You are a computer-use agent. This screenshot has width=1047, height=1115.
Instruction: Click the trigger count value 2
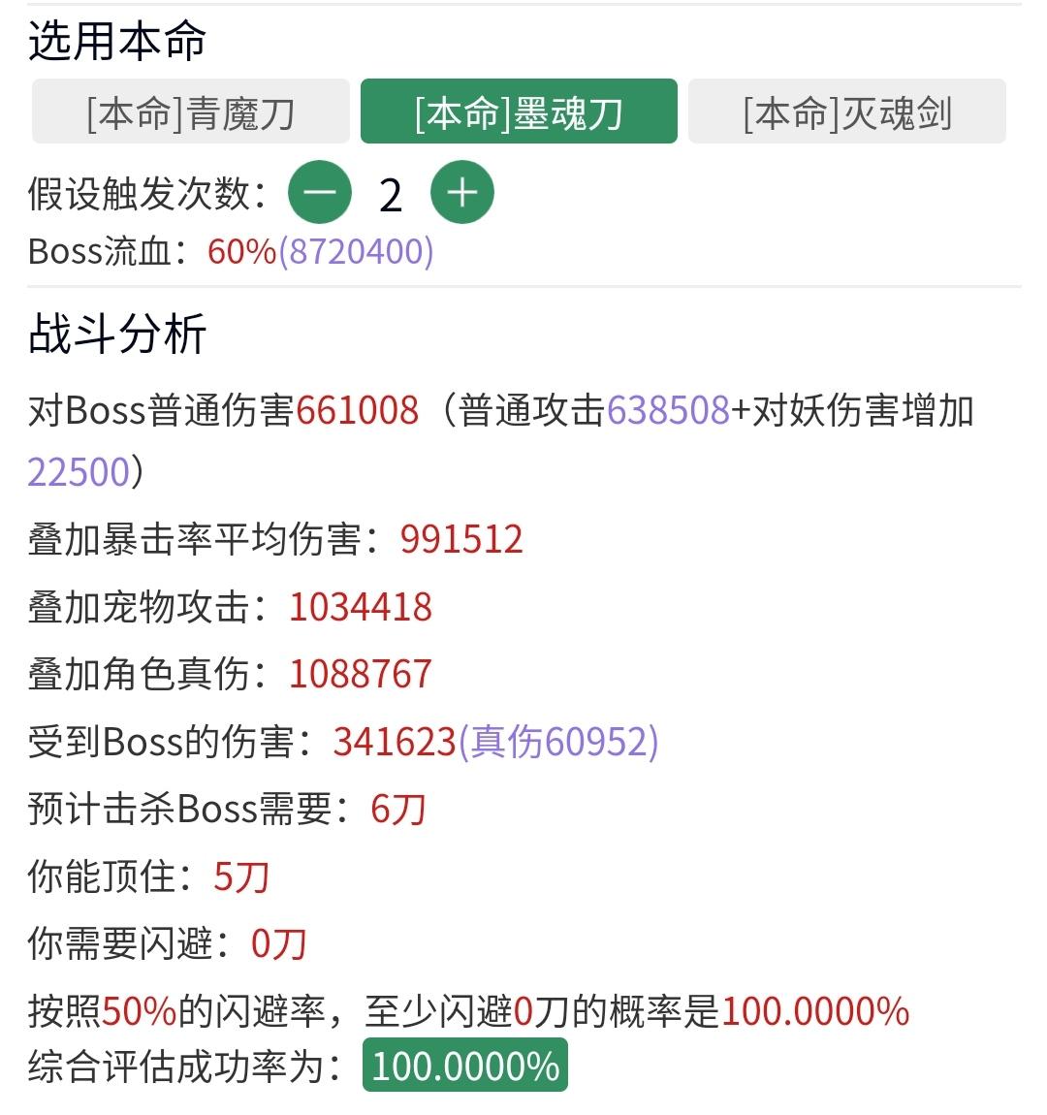pyautogui.click(x=391, y=195)
